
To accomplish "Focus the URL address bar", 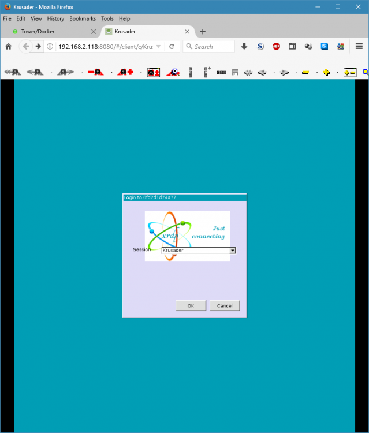I will [106, 46].
